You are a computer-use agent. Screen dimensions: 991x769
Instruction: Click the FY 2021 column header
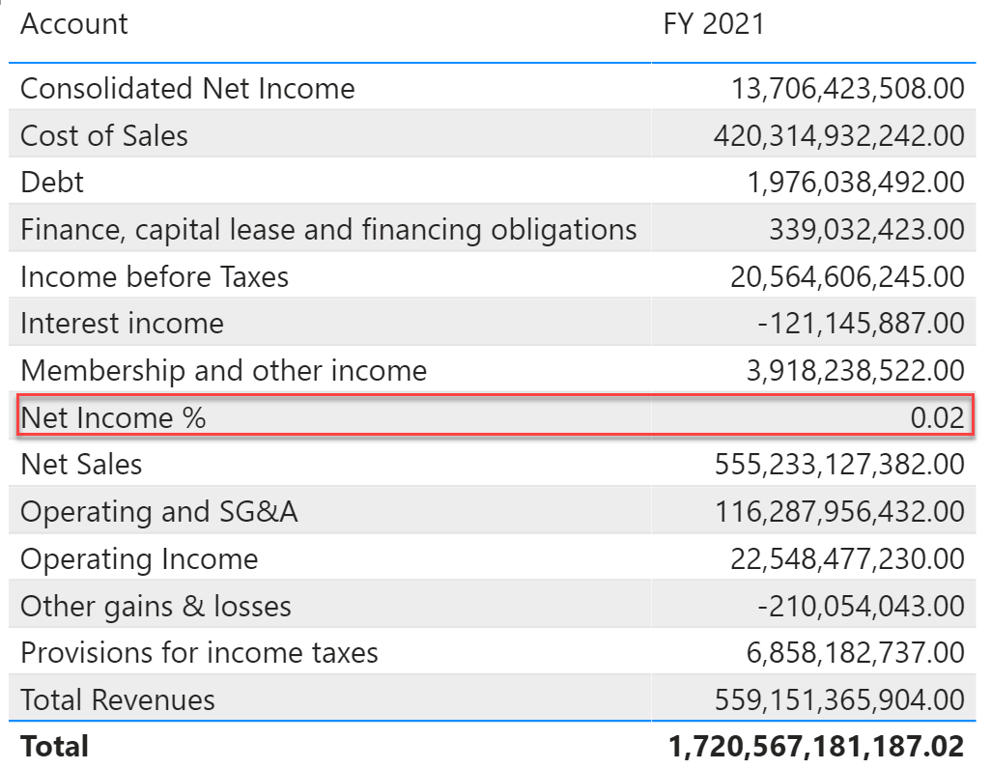[712, 24]
